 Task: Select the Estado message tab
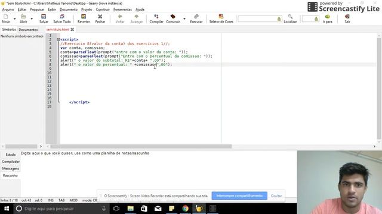[11, 155]
